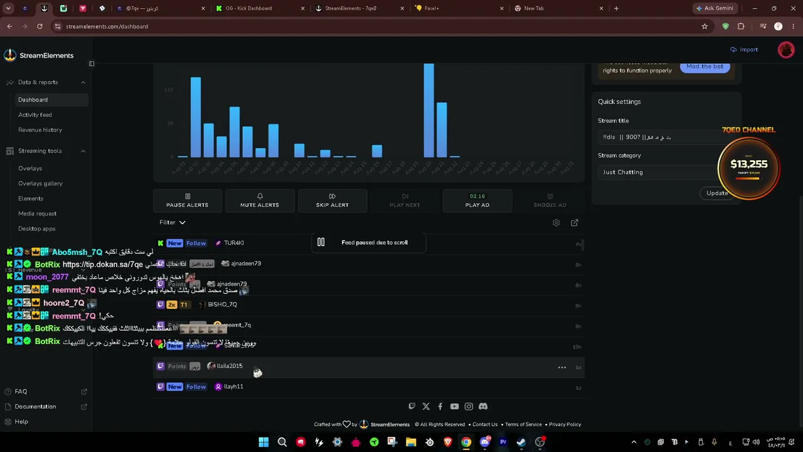803x452 pixels.
Task: Switch to the Fasel+ browser tab
Action: [x=459, y=8]
